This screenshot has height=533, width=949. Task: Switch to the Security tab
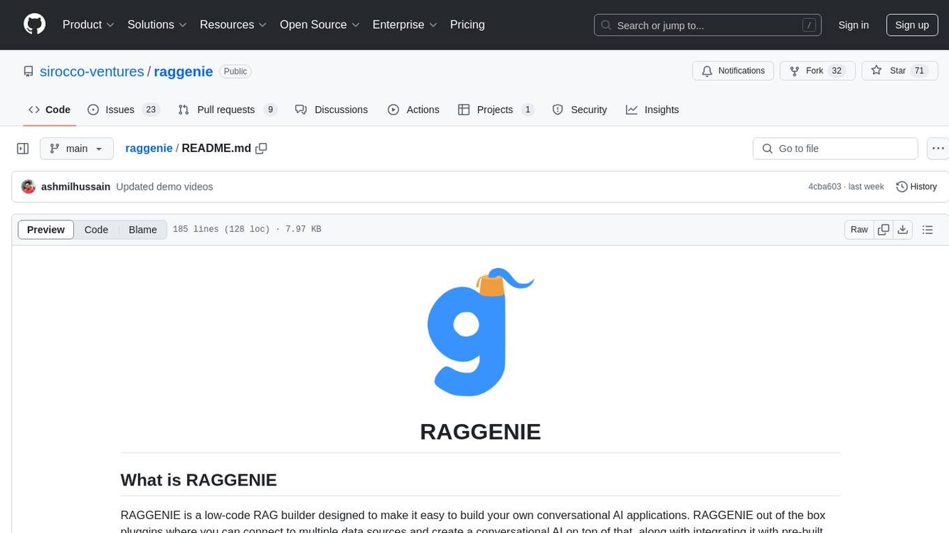tap(579, 110)
